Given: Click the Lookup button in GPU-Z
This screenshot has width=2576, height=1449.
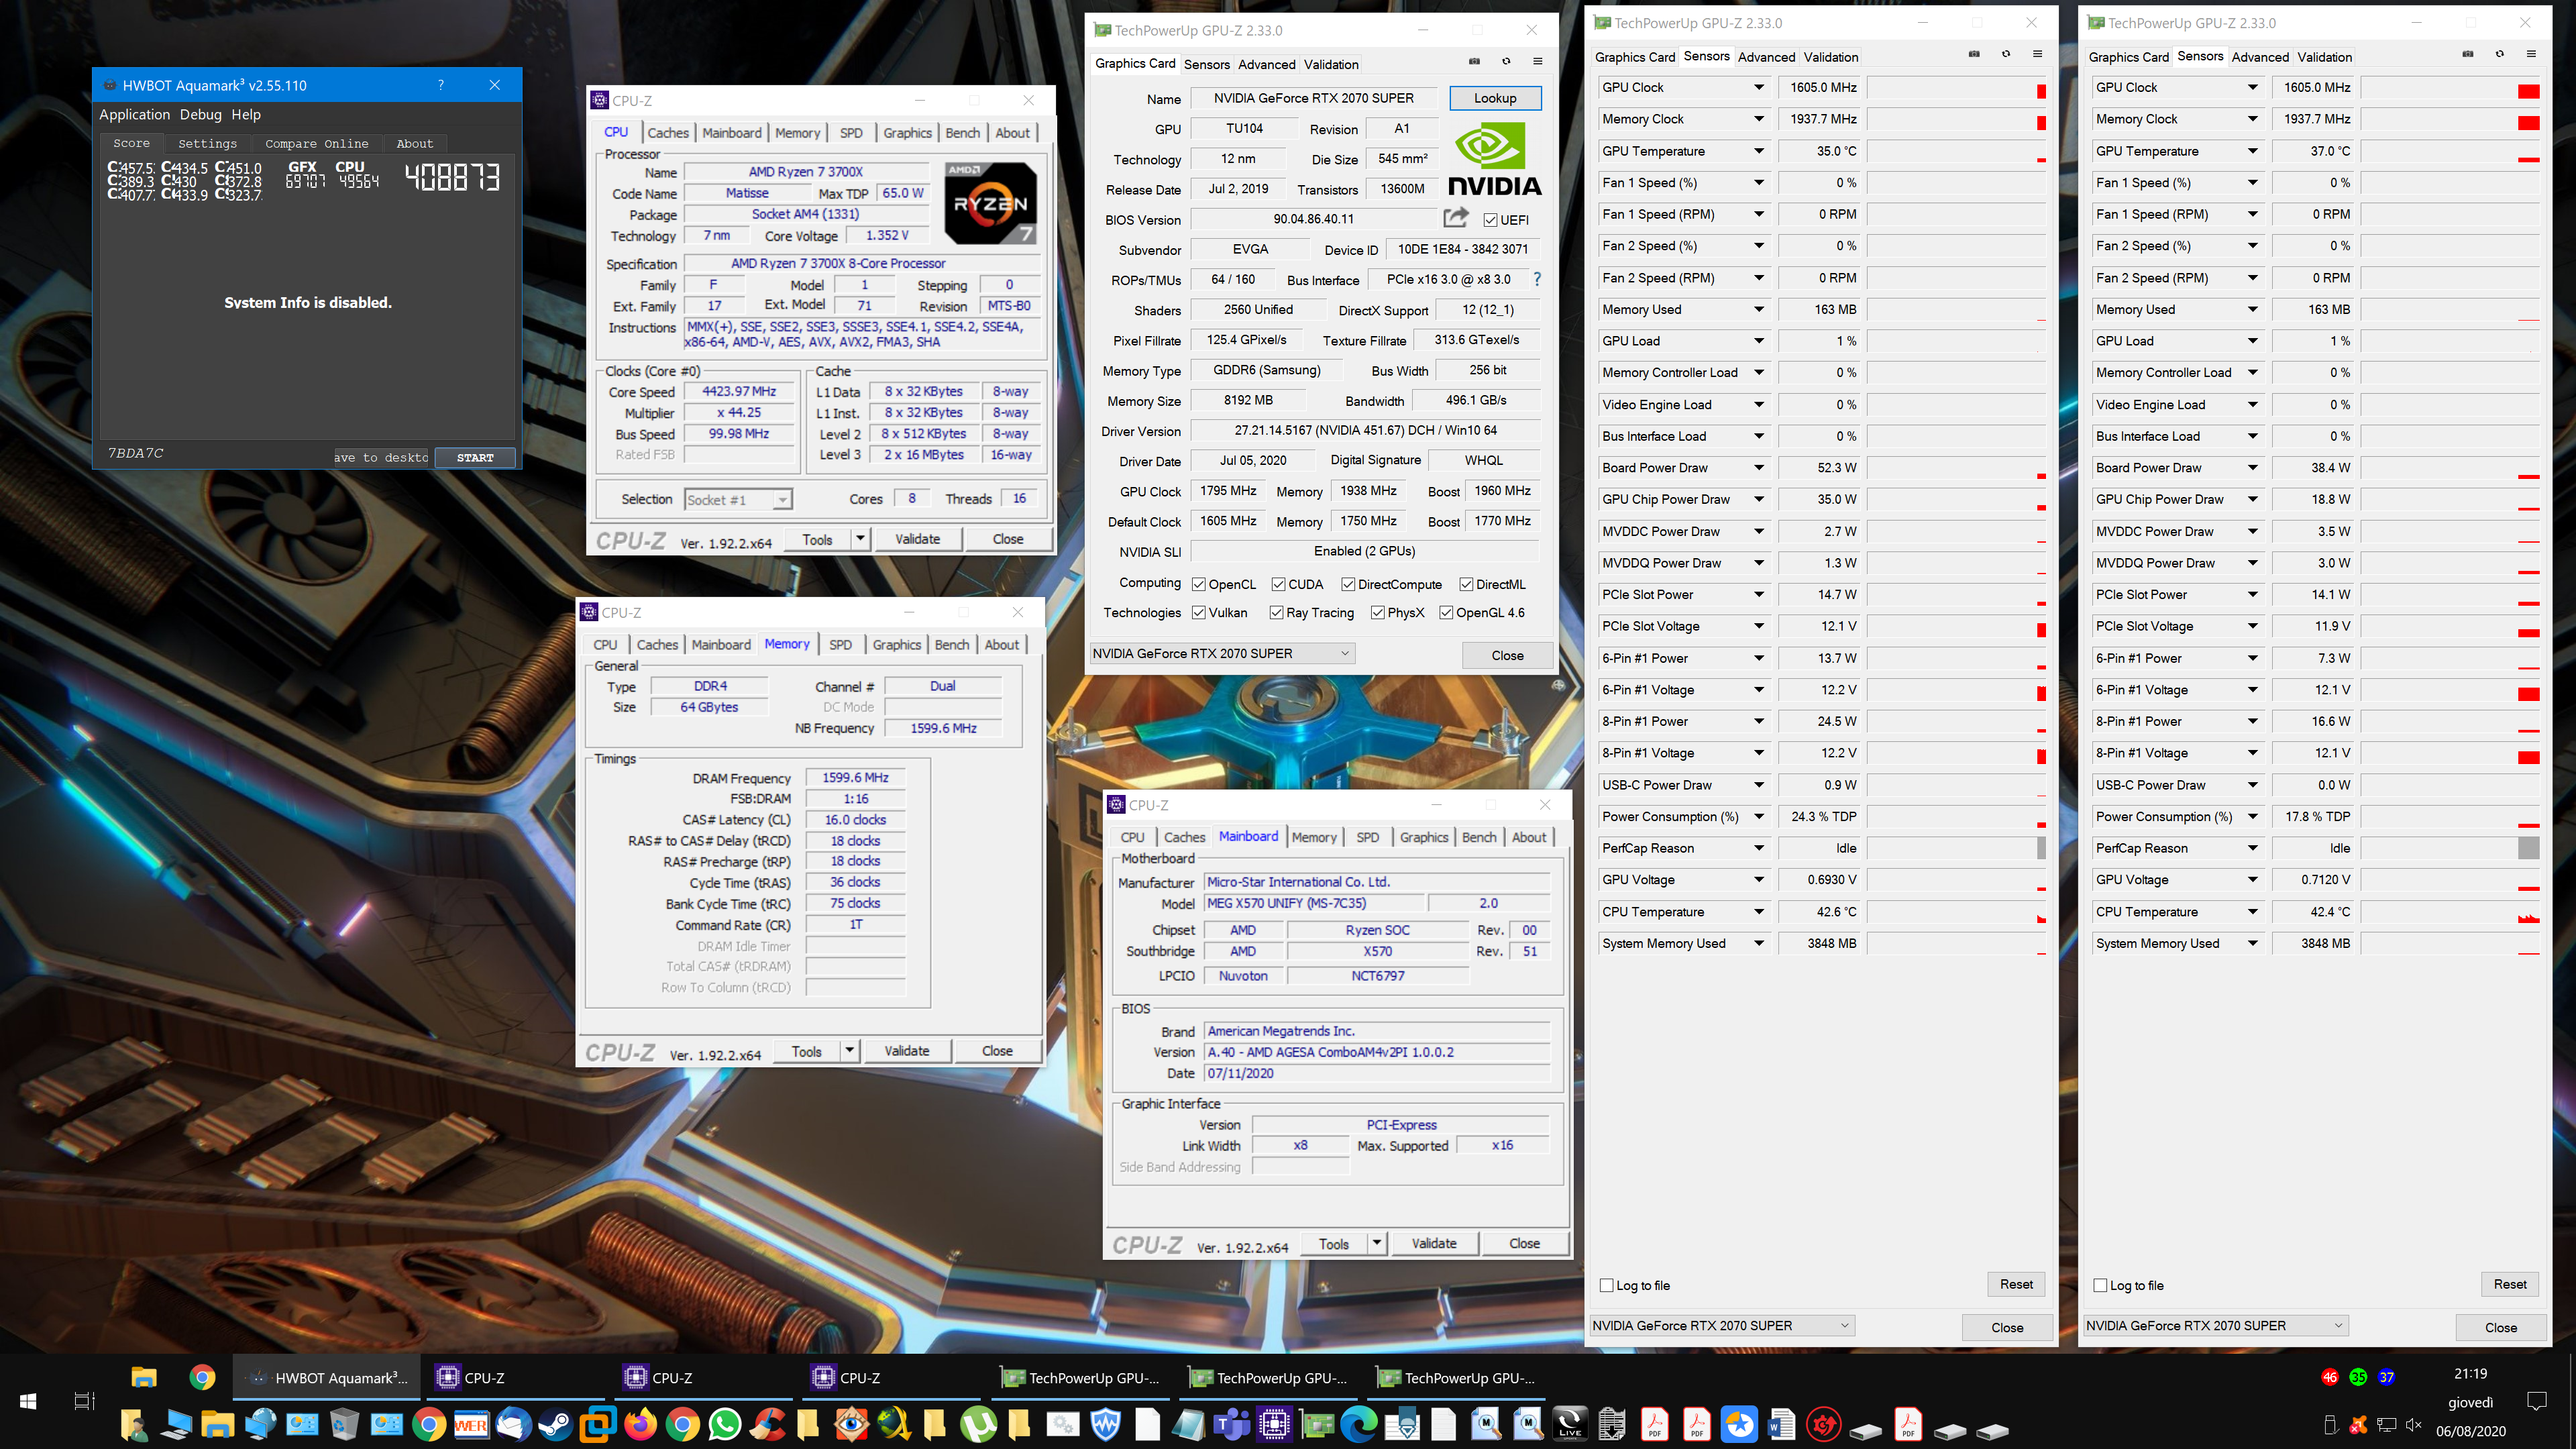Looking at the screenshot, I should [1494, 98].
